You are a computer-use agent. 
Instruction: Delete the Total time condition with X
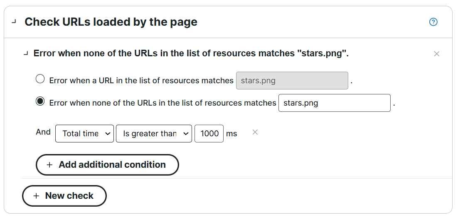point(255,132)
